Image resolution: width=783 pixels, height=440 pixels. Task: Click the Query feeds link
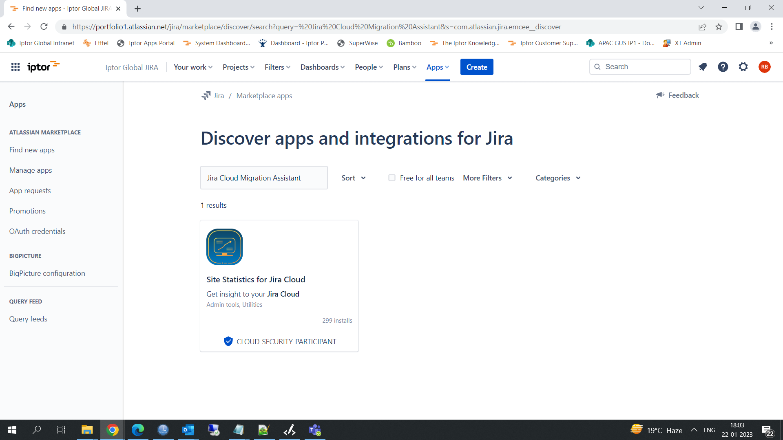[x=28, y=319]
